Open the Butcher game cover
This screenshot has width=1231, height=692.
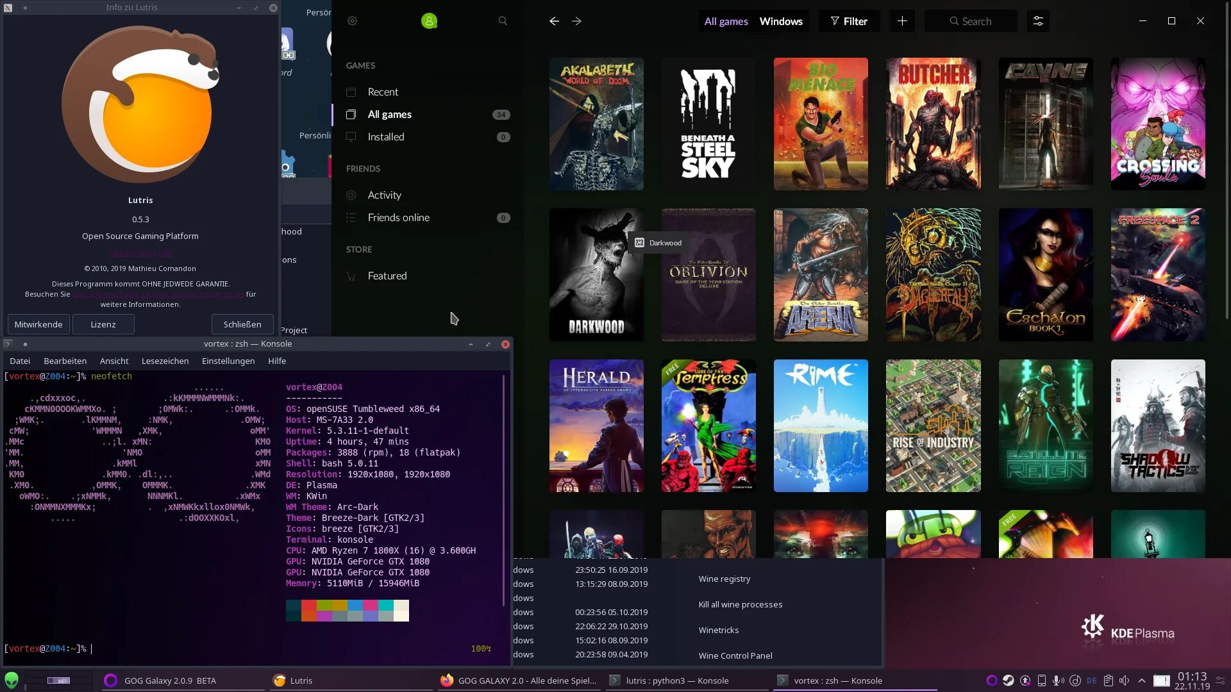933,124
